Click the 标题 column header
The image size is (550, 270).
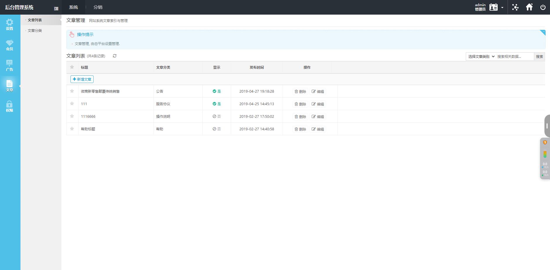85,67
